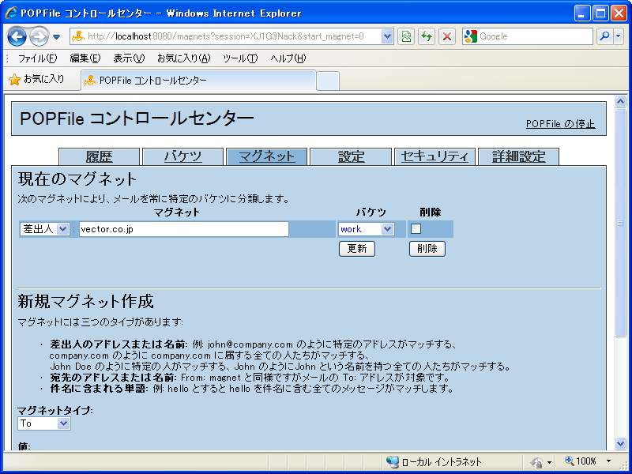Switch to the バケツ tab
The height and width of the screenshot is (474, 632).
[x=183, y=156]
